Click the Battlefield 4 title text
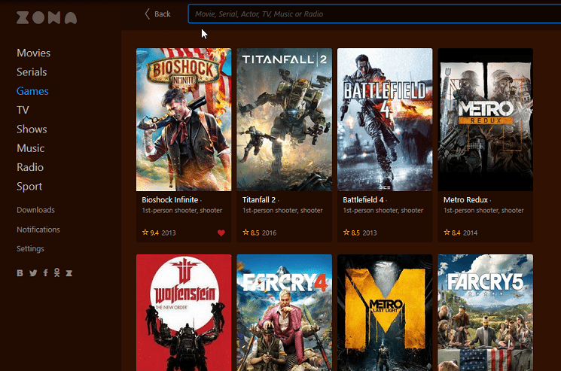The height and width of the screenshot is (371, 561). 363,199
